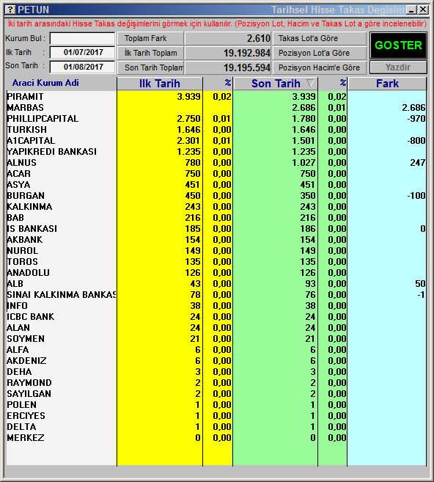Image resolution: width=434 pixels, height=482 pixels.
Task: Sort by Fark column header
Action: click(x=387, y=84)
